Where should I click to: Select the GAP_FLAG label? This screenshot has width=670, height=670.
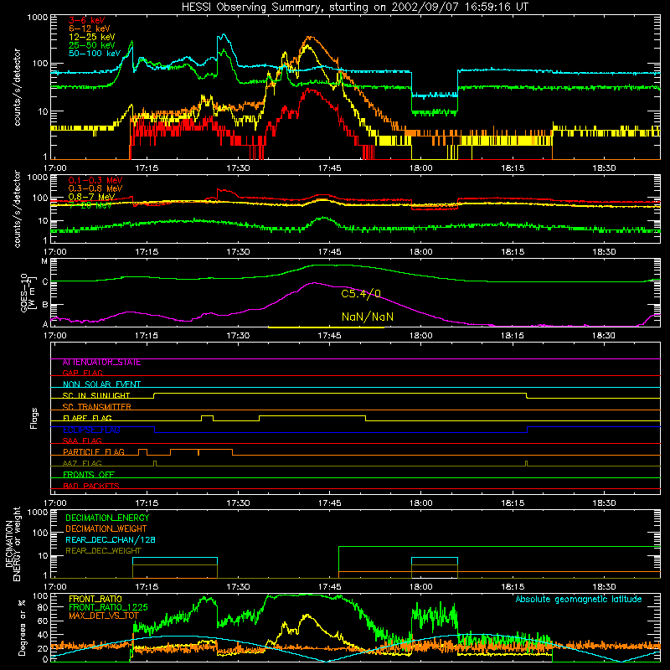(82, 373)
